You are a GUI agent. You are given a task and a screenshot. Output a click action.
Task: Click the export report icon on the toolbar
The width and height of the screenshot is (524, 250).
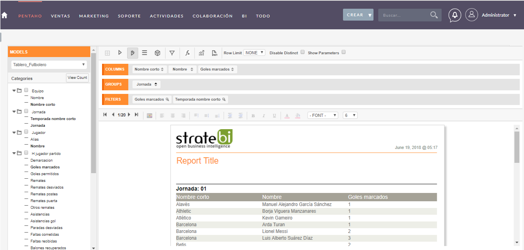tap(214, 53)
